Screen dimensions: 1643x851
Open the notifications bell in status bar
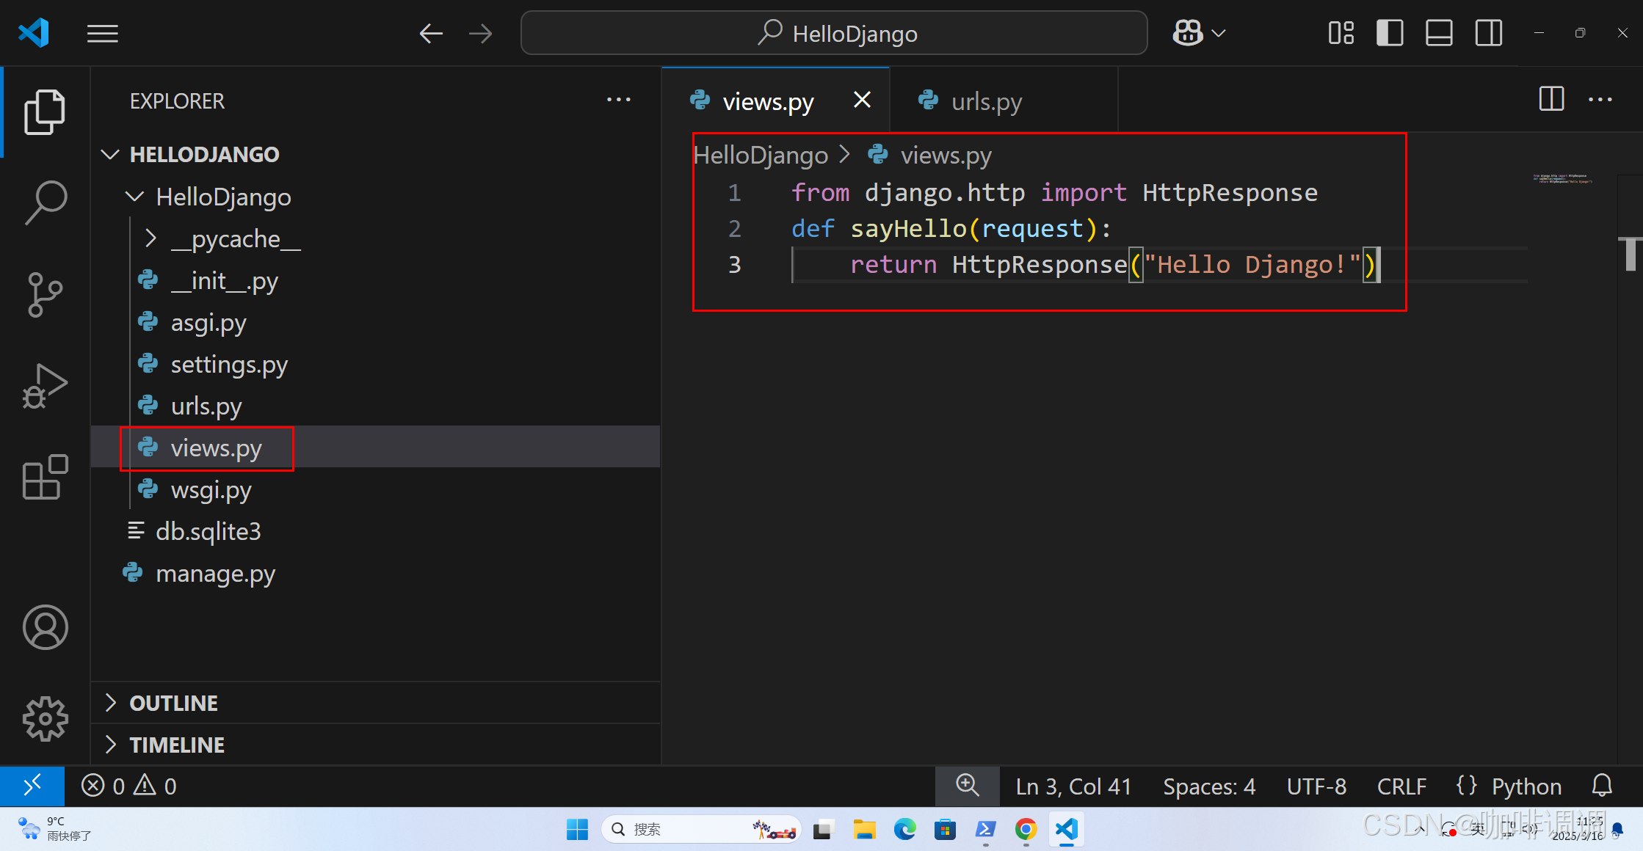pos(1602,786)
